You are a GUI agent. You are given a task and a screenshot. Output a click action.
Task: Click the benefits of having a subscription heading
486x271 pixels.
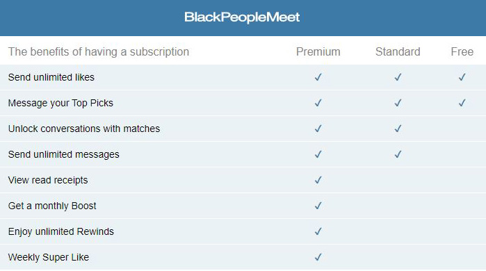click(x=99, y=51)
